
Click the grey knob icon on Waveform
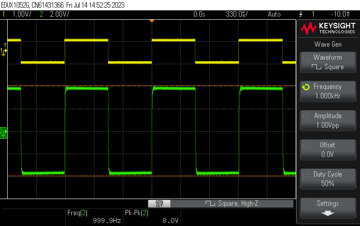(x=306, y=58)
